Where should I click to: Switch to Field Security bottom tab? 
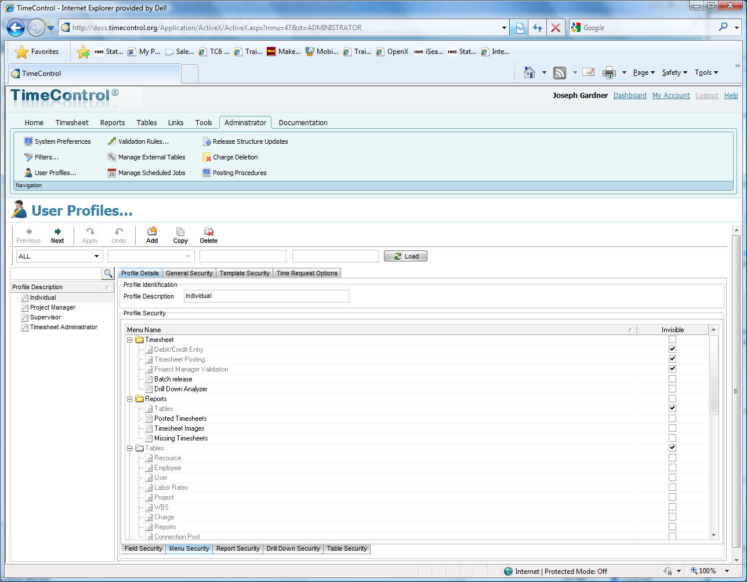click(x=143, y=548)
